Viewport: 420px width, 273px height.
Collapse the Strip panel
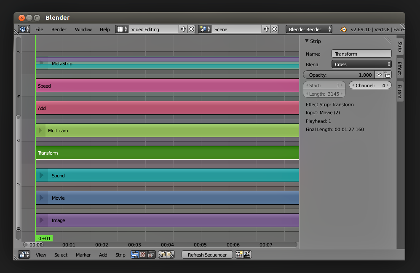click(307, 41)
